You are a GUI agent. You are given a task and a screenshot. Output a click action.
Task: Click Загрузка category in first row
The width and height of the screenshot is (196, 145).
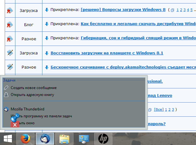tap(29, 10)
